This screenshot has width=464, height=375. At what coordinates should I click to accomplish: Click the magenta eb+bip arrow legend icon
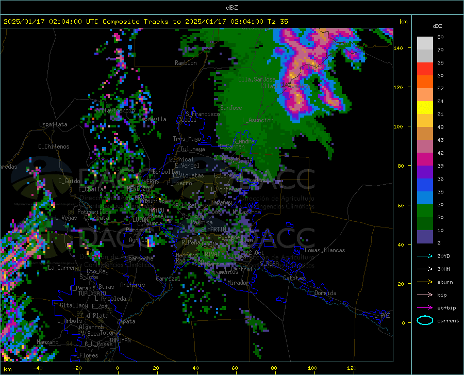point(425,308)
